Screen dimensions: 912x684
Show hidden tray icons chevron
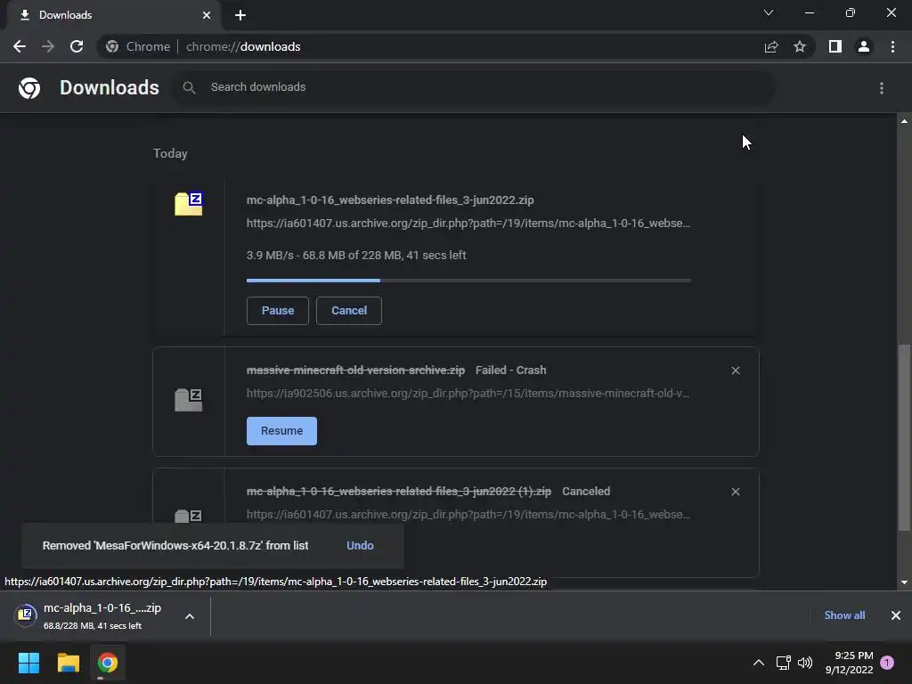coord(759,663)
